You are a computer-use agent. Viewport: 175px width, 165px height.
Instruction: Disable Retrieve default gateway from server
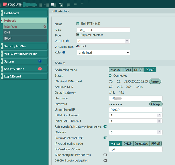[105, 126]
